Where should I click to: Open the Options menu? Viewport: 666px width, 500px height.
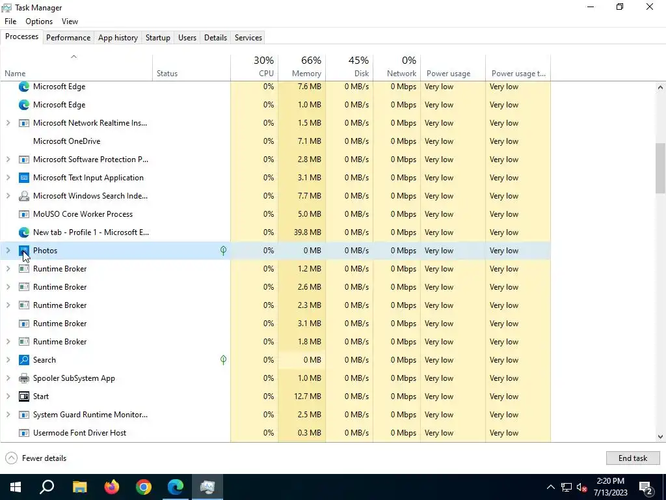[39, 21]
